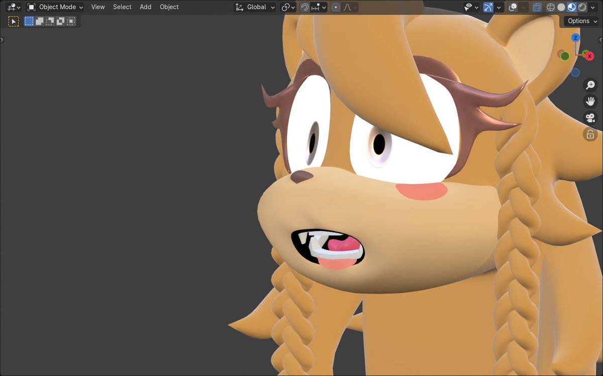Click the green negative Y axis gizmo
Screen dimensions: 603x376
(x=565, y=56)
